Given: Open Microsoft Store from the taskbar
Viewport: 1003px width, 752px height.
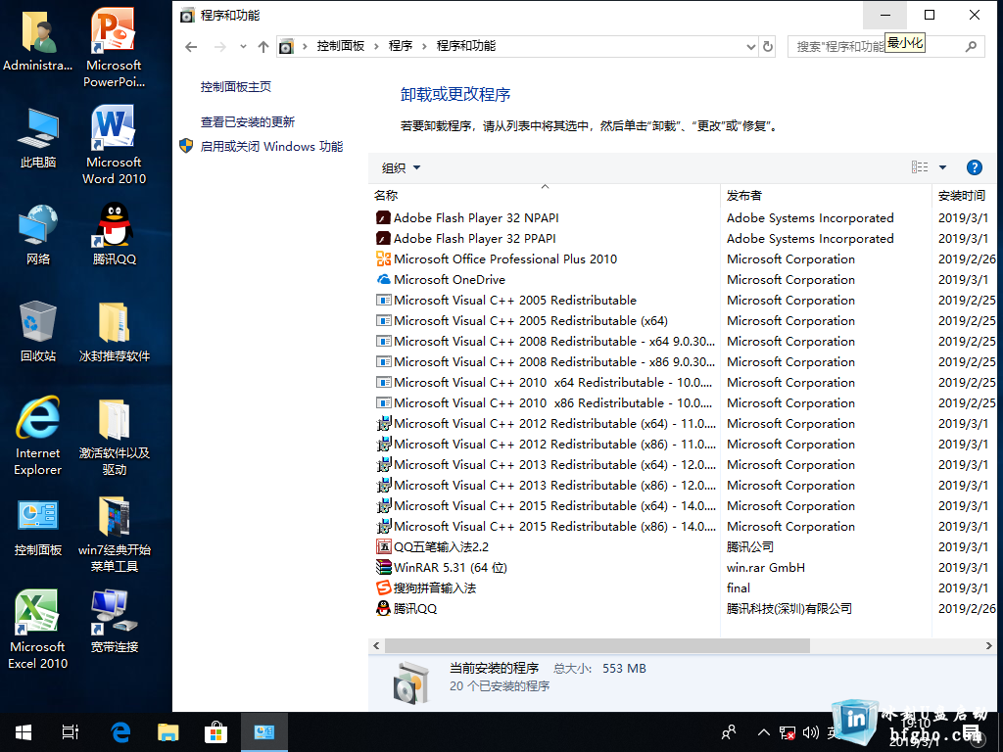Looking at the screenshot, I should 215,732.
